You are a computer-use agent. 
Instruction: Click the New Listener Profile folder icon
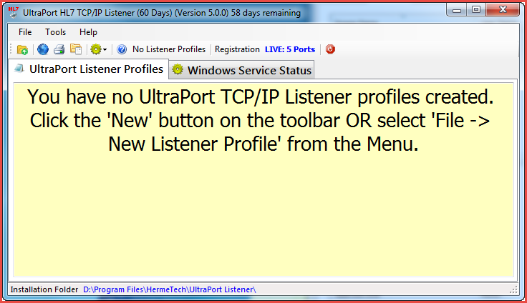click(x=22, y=49)
